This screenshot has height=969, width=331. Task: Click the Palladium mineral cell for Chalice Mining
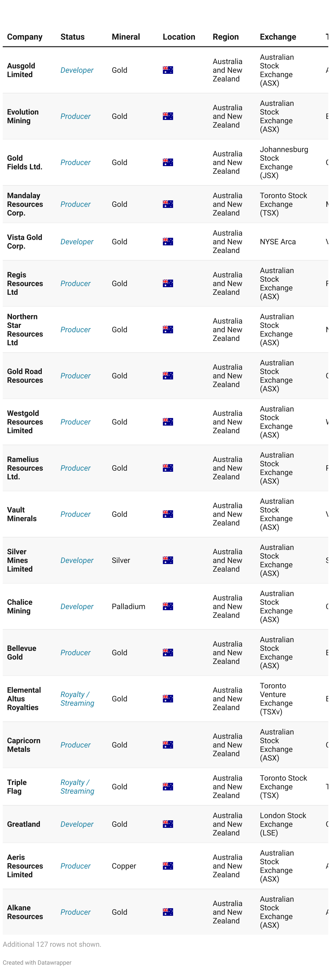click(x=128, y=606)
